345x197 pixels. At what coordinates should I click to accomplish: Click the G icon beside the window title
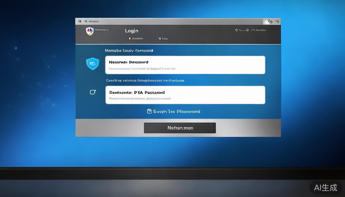[x=86, y=21]
